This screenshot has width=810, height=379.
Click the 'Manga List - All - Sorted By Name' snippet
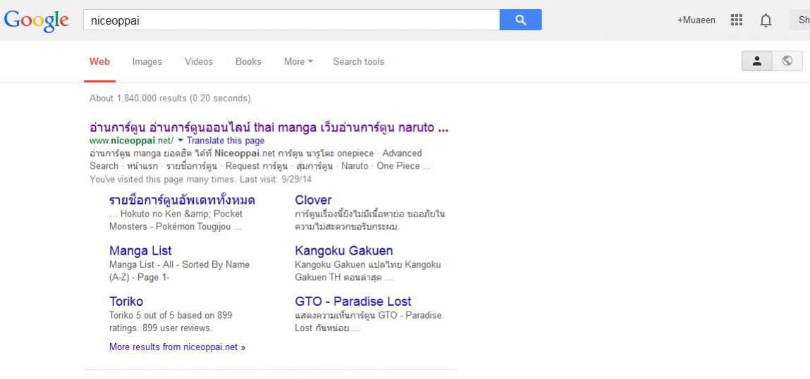(179, 264)
